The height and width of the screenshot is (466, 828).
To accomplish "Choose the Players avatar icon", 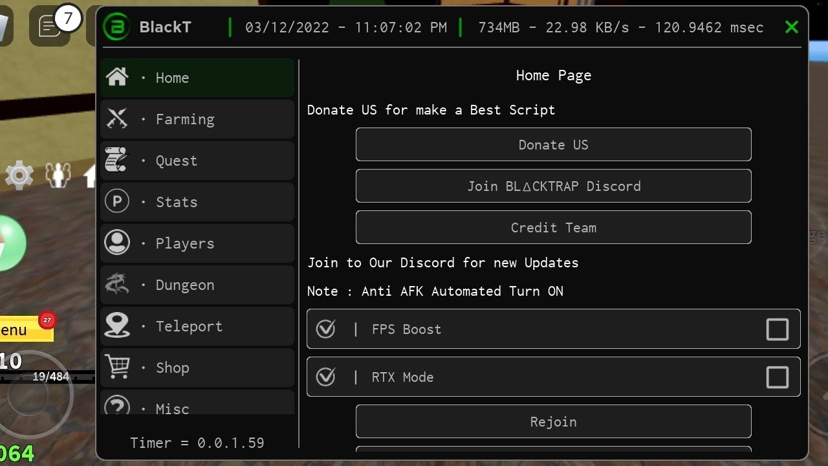I will pos(117,243).
